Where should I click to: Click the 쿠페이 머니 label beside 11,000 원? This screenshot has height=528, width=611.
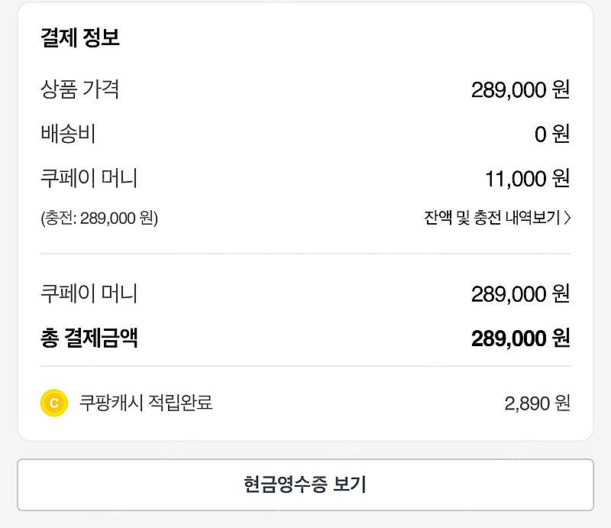89,178
